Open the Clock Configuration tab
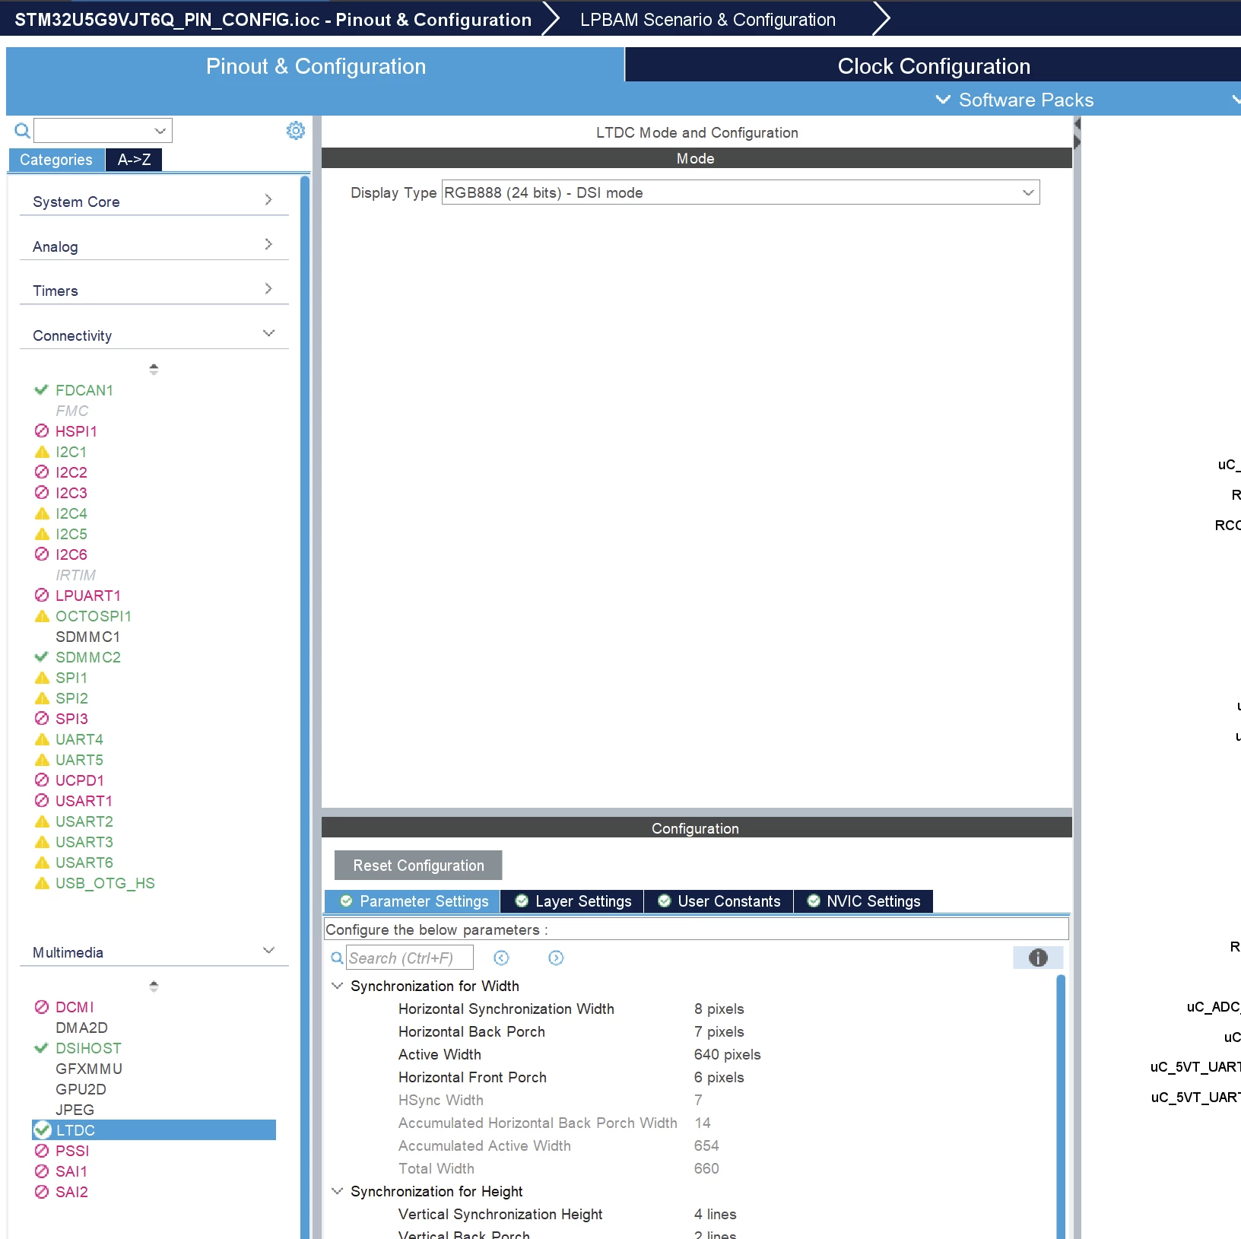Viewport: 1241px width, 1239px height. coord(933,66)
